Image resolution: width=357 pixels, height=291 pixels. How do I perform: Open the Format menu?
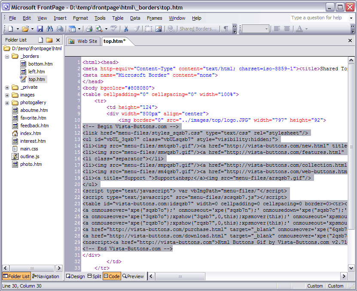(x=80, y=18)
